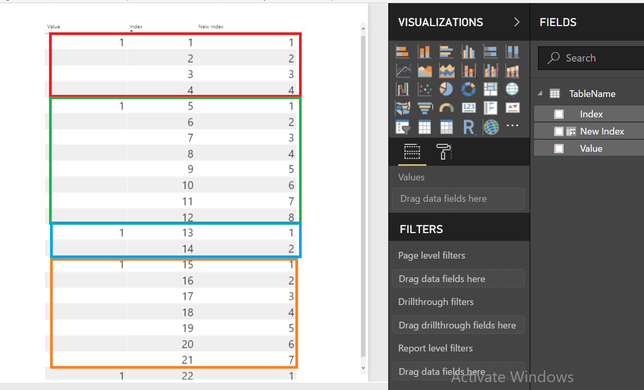Click Drillthrough filters drop area
This screenshot has width=644, height=390.
[458, 325]
